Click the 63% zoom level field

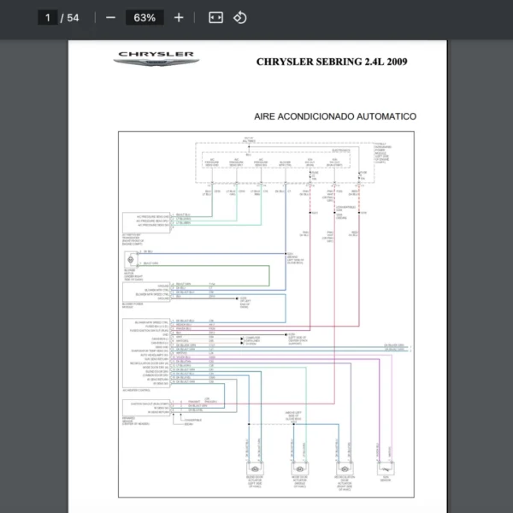(x=144, y=17)
